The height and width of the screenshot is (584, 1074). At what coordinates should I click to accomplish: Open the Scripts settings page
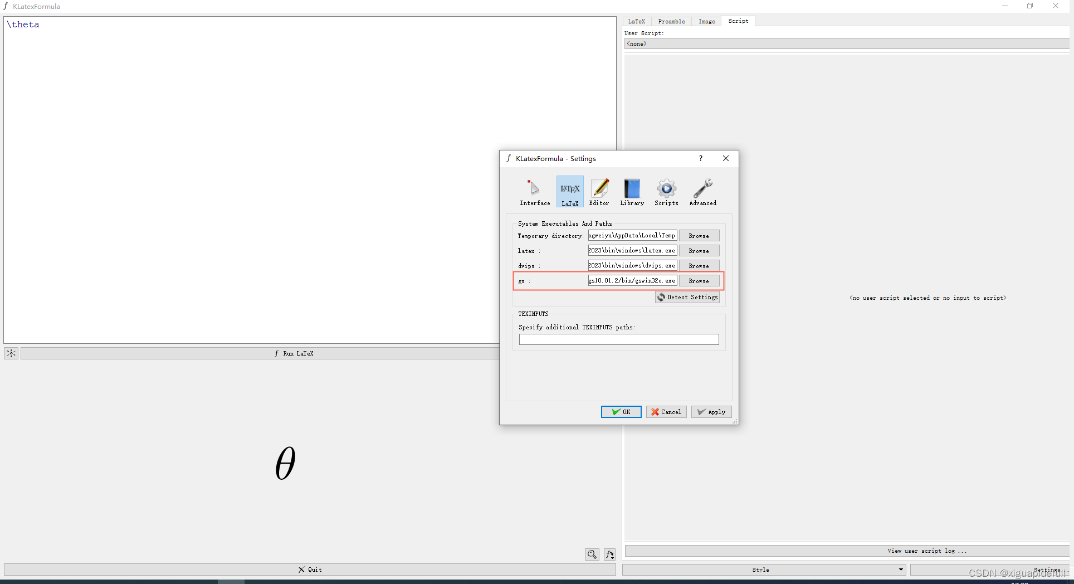(666, 192)
